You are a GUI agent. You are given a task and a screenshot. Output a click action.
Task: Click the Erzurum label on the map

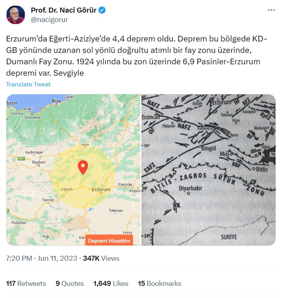click(101, 190)
